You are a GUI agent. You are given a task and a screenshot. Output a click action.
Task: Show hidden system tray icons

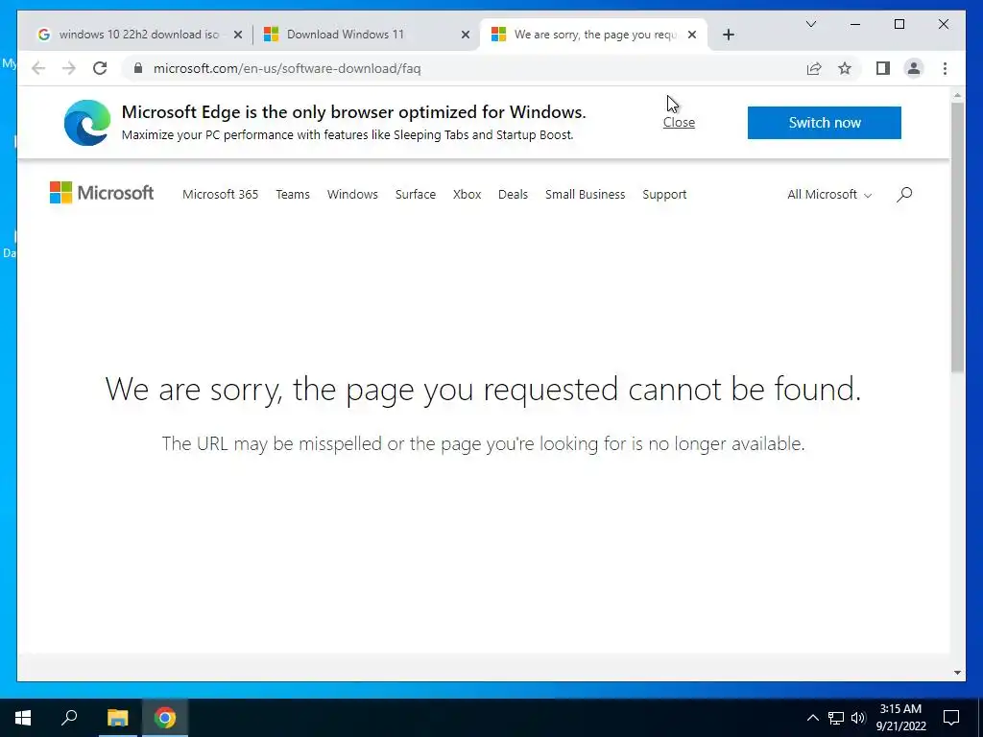[x=812, y=718]
